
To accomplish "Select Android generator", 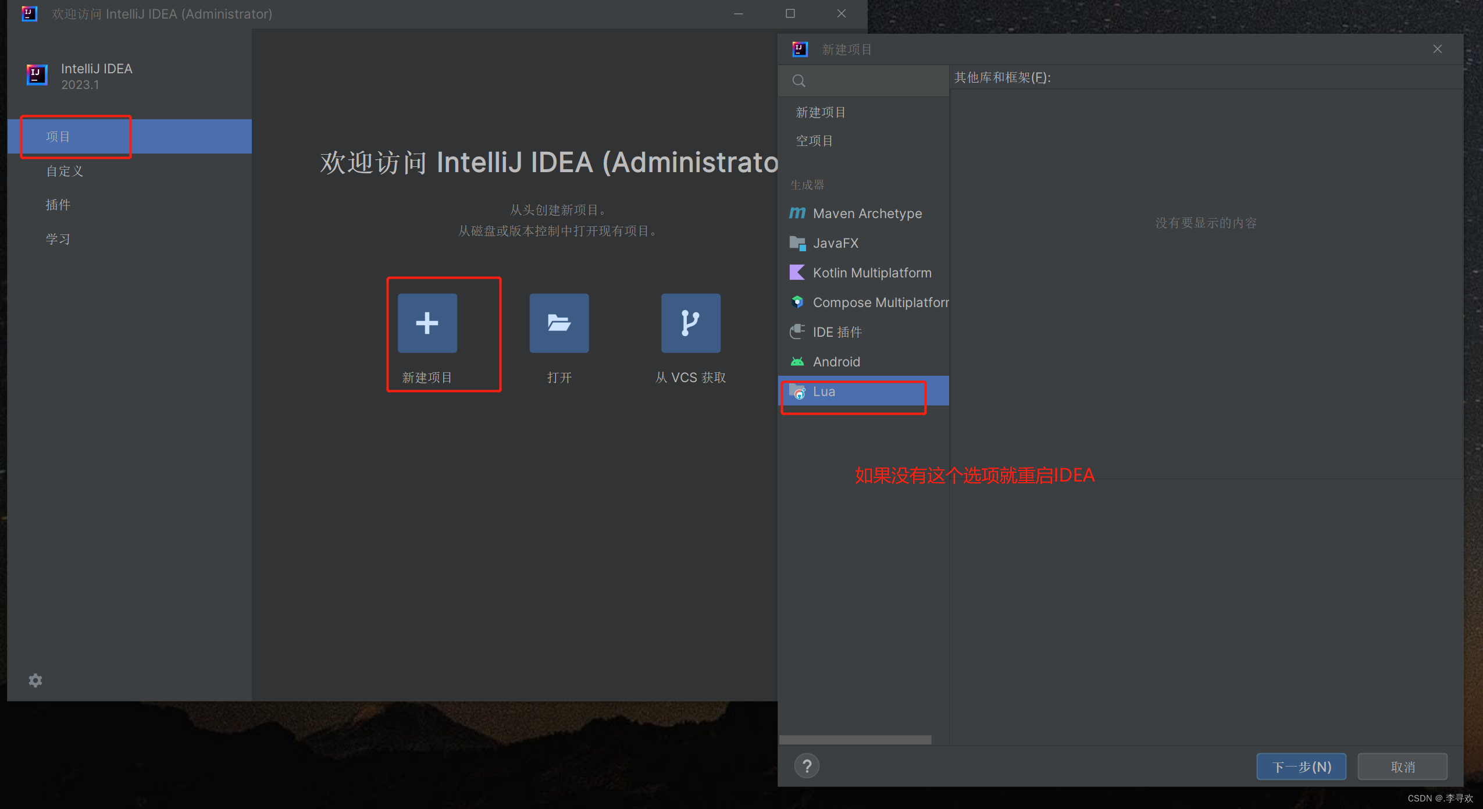I will tap(836, 362).
